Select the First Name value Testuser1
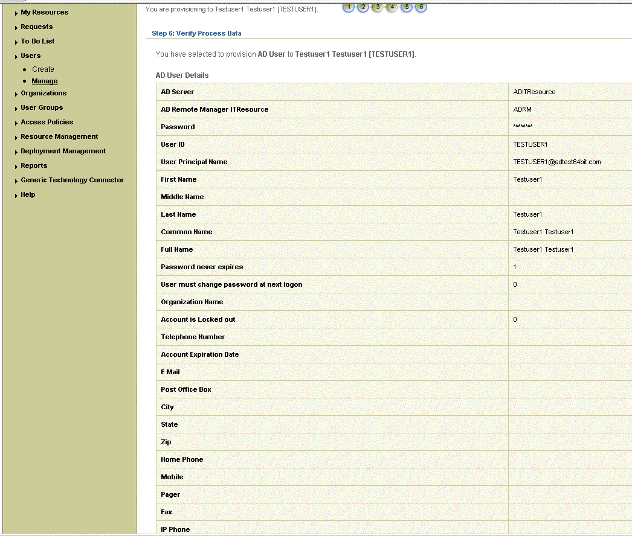 point(527,179)
